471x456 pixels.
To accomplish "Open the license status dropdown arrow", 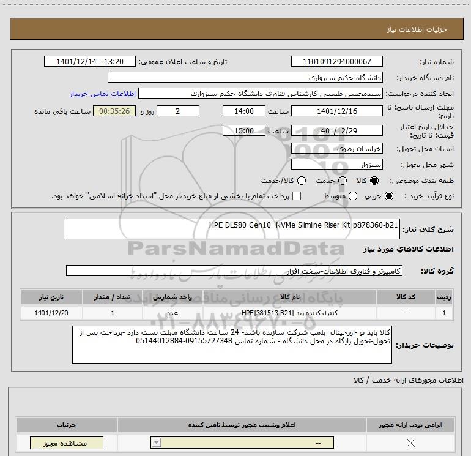I will pyautogui.click(x=156, y=443).
